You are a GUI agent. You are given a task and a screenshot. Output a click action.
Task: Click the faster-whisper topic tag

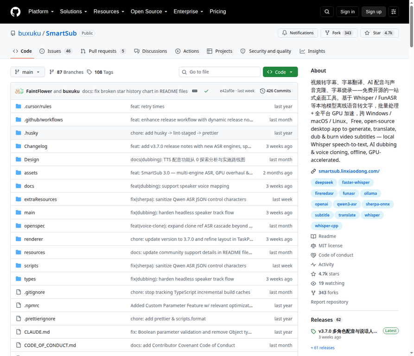pyautogui.click(x=356, y=182)
